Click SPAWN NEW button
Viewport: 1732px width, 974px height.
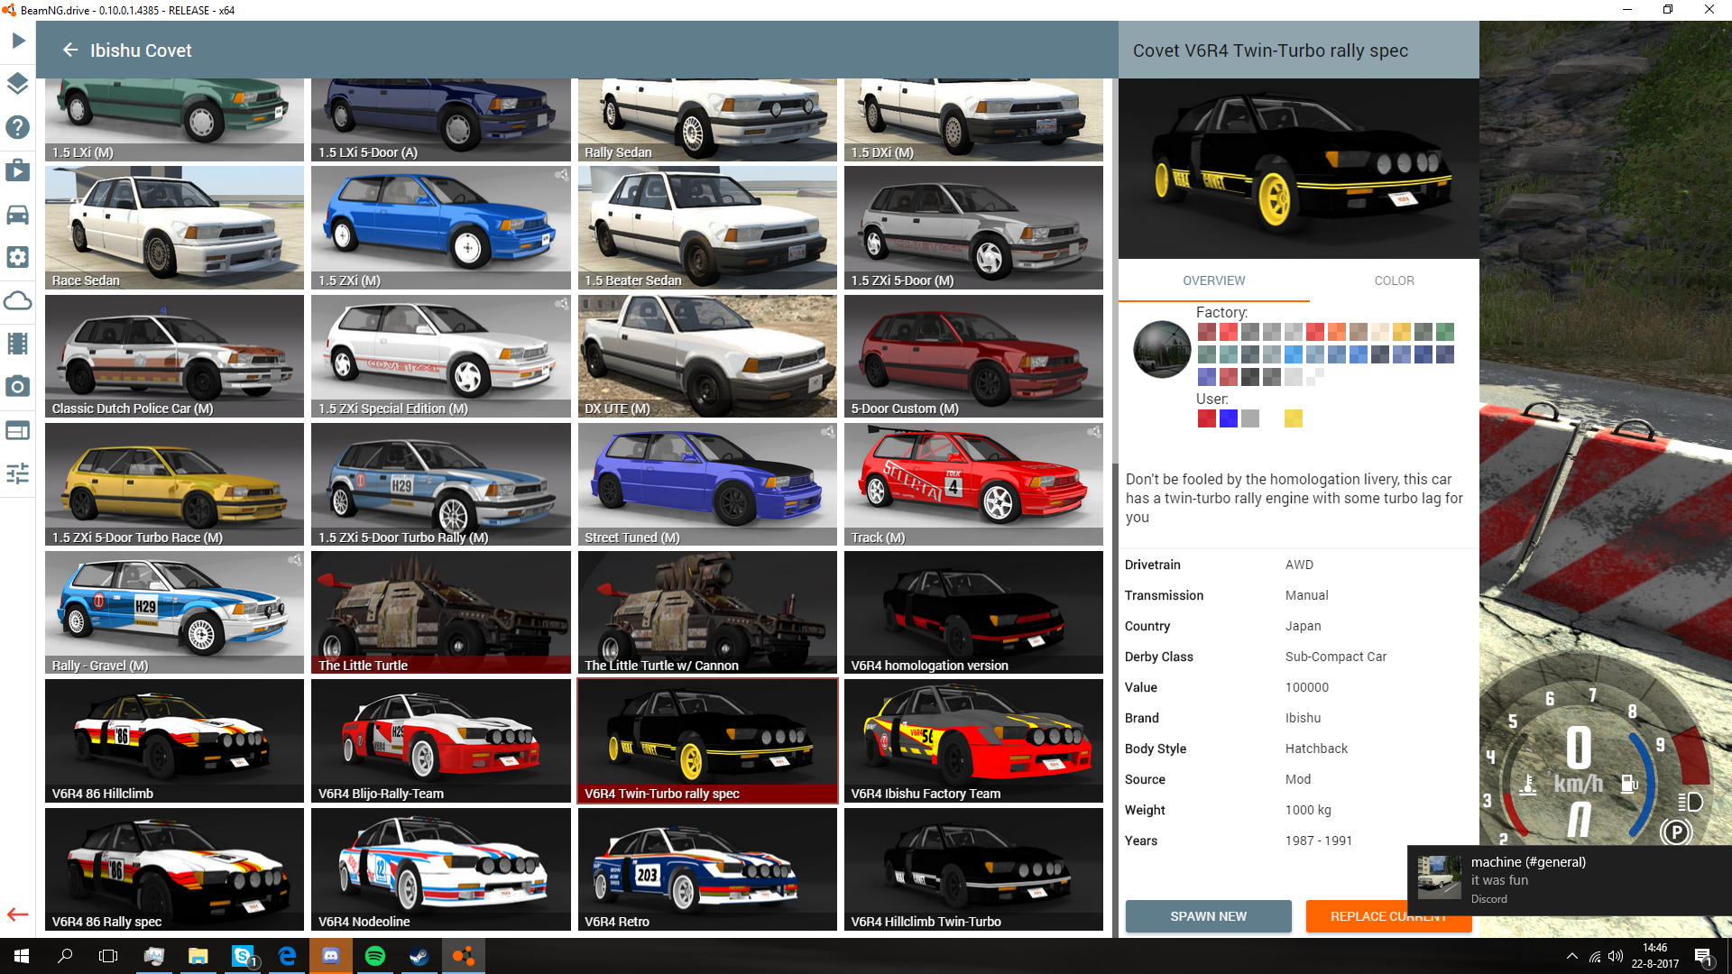point(1208,916)
